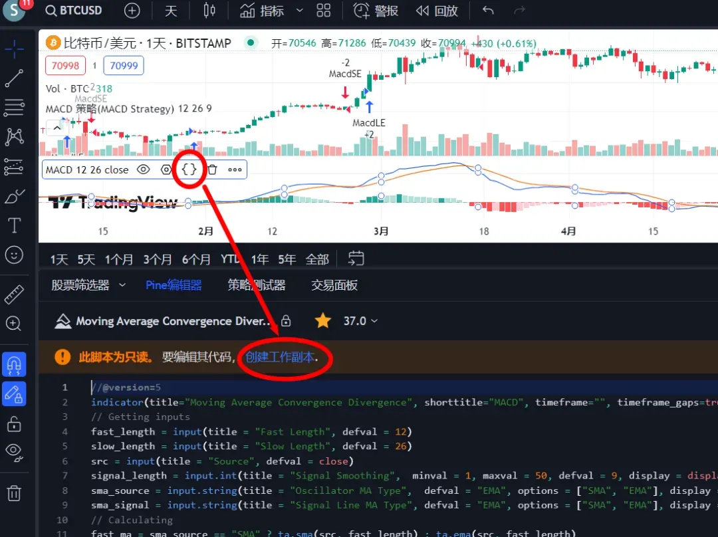Viewport: 718px width, 537px height.
Task: Open the layout grid templates
Action: 323,10
